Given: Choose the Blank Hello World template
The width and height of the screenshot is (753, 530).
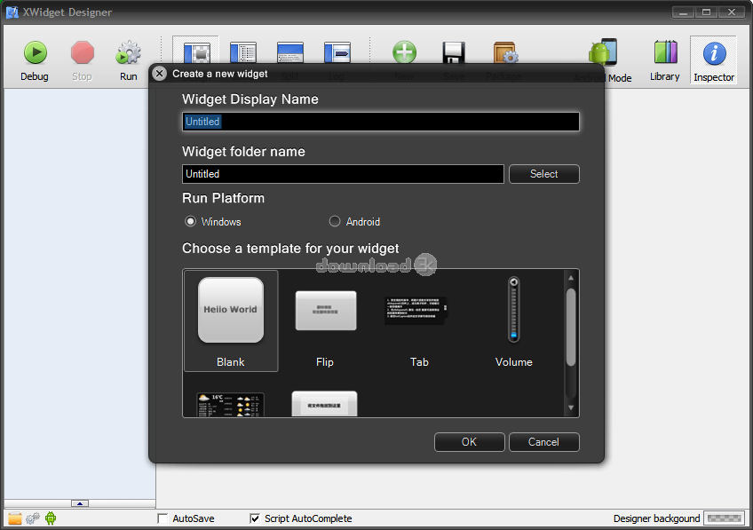Looking at the screenshot, I should (x=231, y=320).
